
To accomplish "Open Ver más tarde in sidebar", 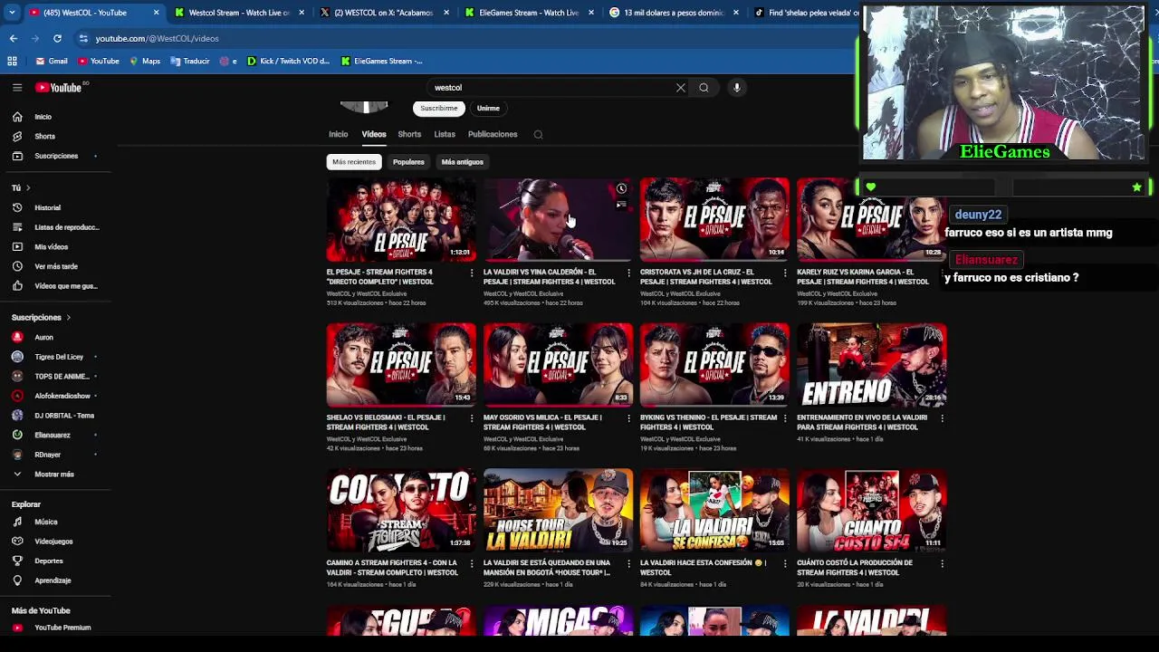I will tap(55, 266).
